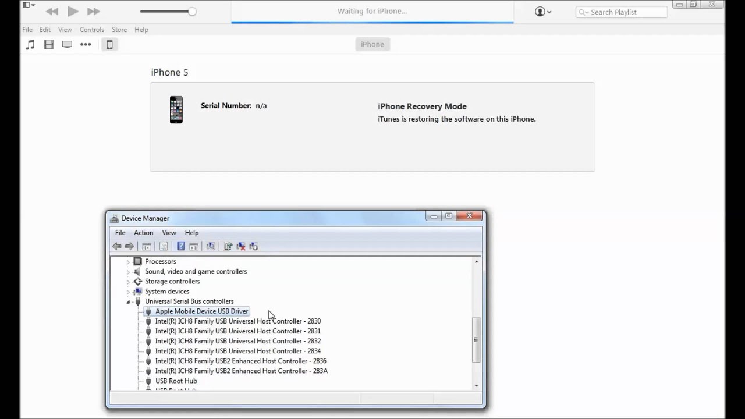Select USB Universal Host Controller - 2834
This screenshot has width=745, height=419.
coord(238,351)
